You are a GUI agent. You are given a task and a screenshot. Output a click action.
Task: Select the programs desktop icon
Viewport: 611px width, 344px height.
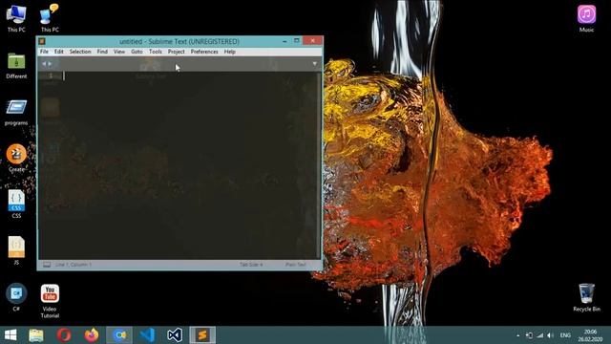16,113
